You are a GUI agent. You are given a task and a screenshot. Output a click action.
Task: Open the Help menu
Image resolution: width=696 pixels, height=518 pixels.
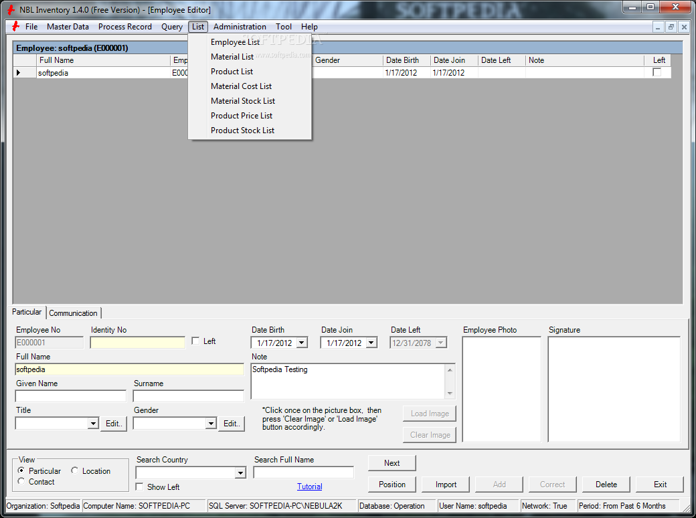click(309, 27)
